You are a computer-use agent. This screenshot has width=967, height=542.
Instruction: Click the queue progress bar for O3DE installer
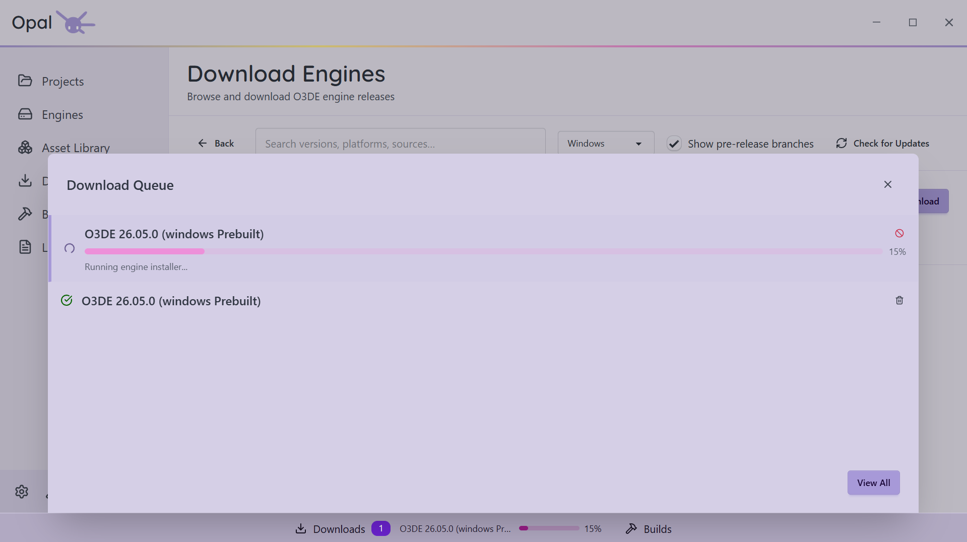pos(483,251)
